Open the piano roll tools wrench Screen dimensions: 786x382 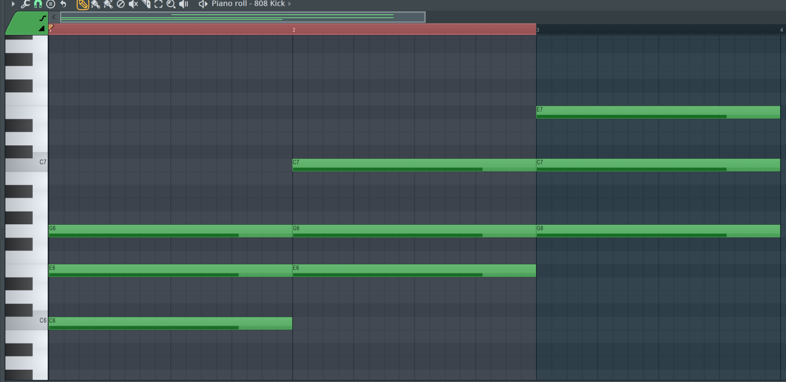click(25, 4)
